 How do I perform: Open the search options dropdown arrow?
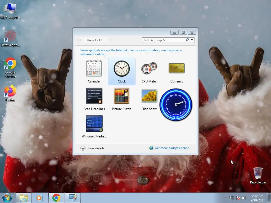192,40
